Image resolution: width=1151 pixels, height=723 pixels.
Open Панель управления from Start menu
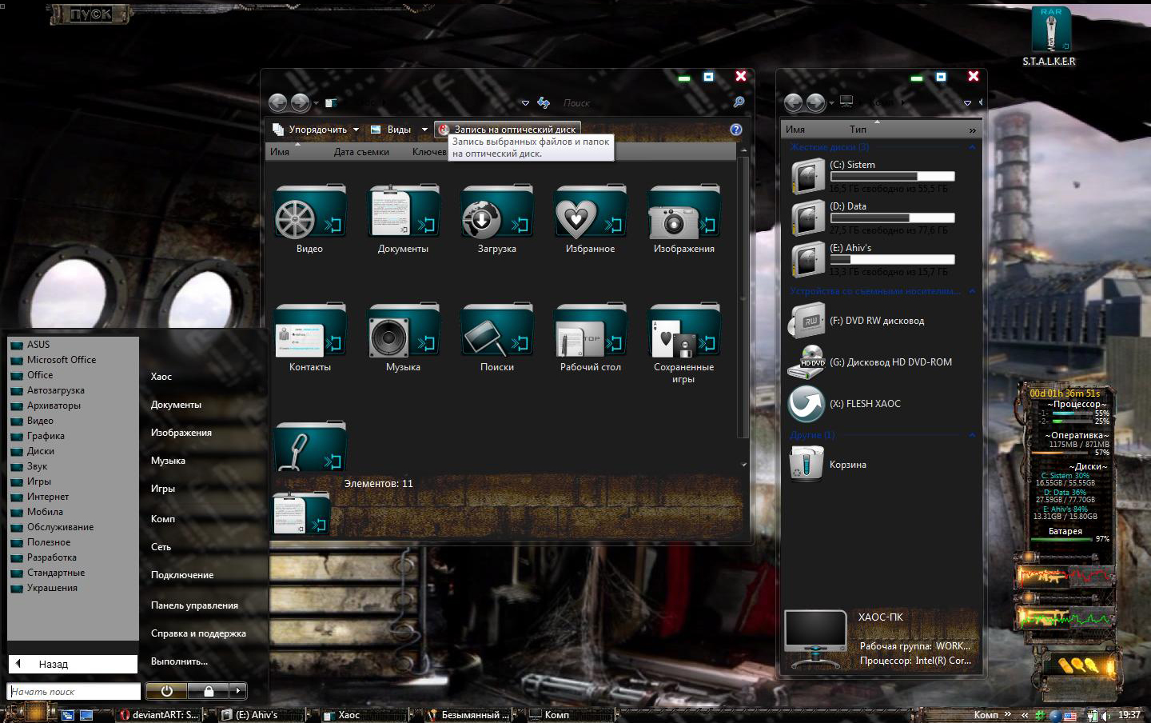point(194,605)
